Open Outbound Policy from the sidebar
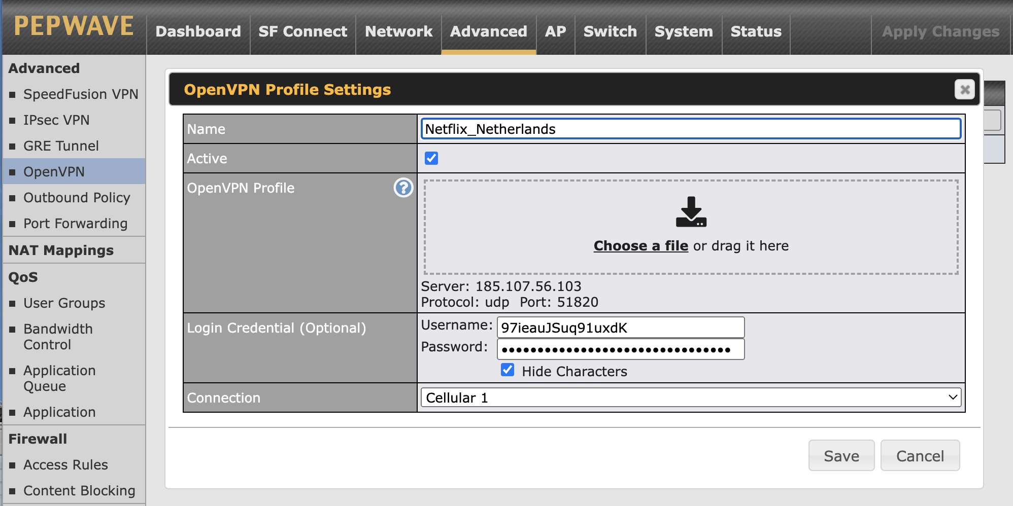 pos(77,198)
